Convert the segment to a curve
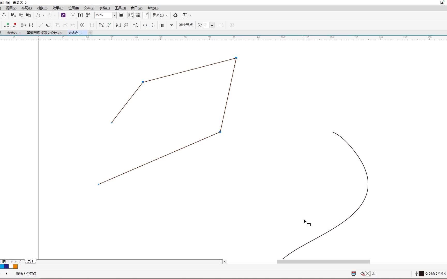 (x=48, y=25)
